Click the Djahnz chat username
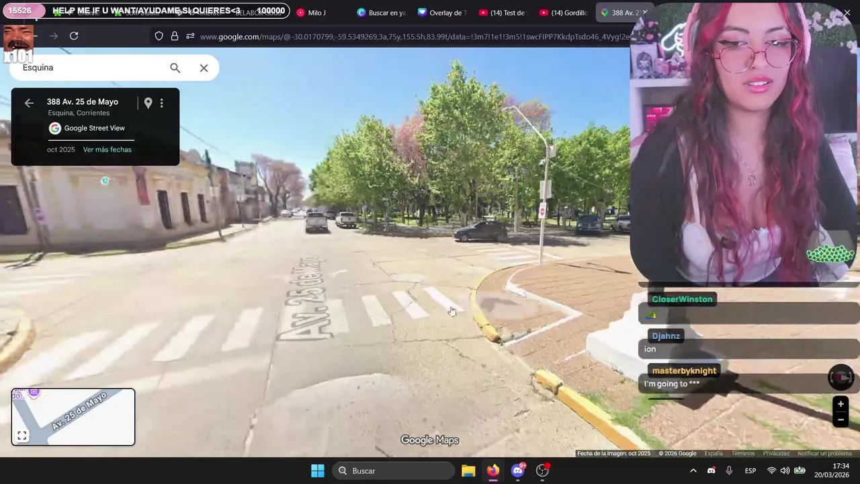 pos(666,336)
